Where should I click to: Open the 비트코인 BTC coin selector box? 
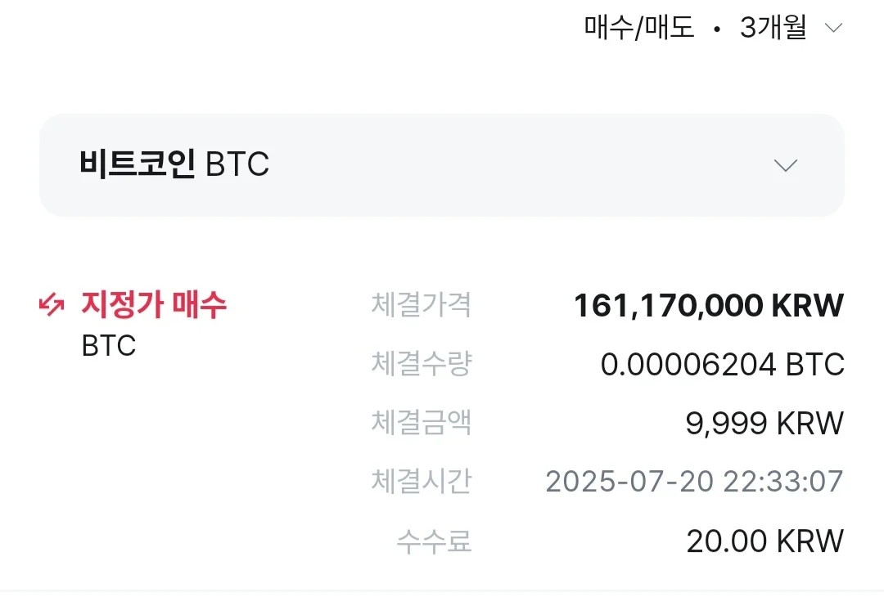442,165
